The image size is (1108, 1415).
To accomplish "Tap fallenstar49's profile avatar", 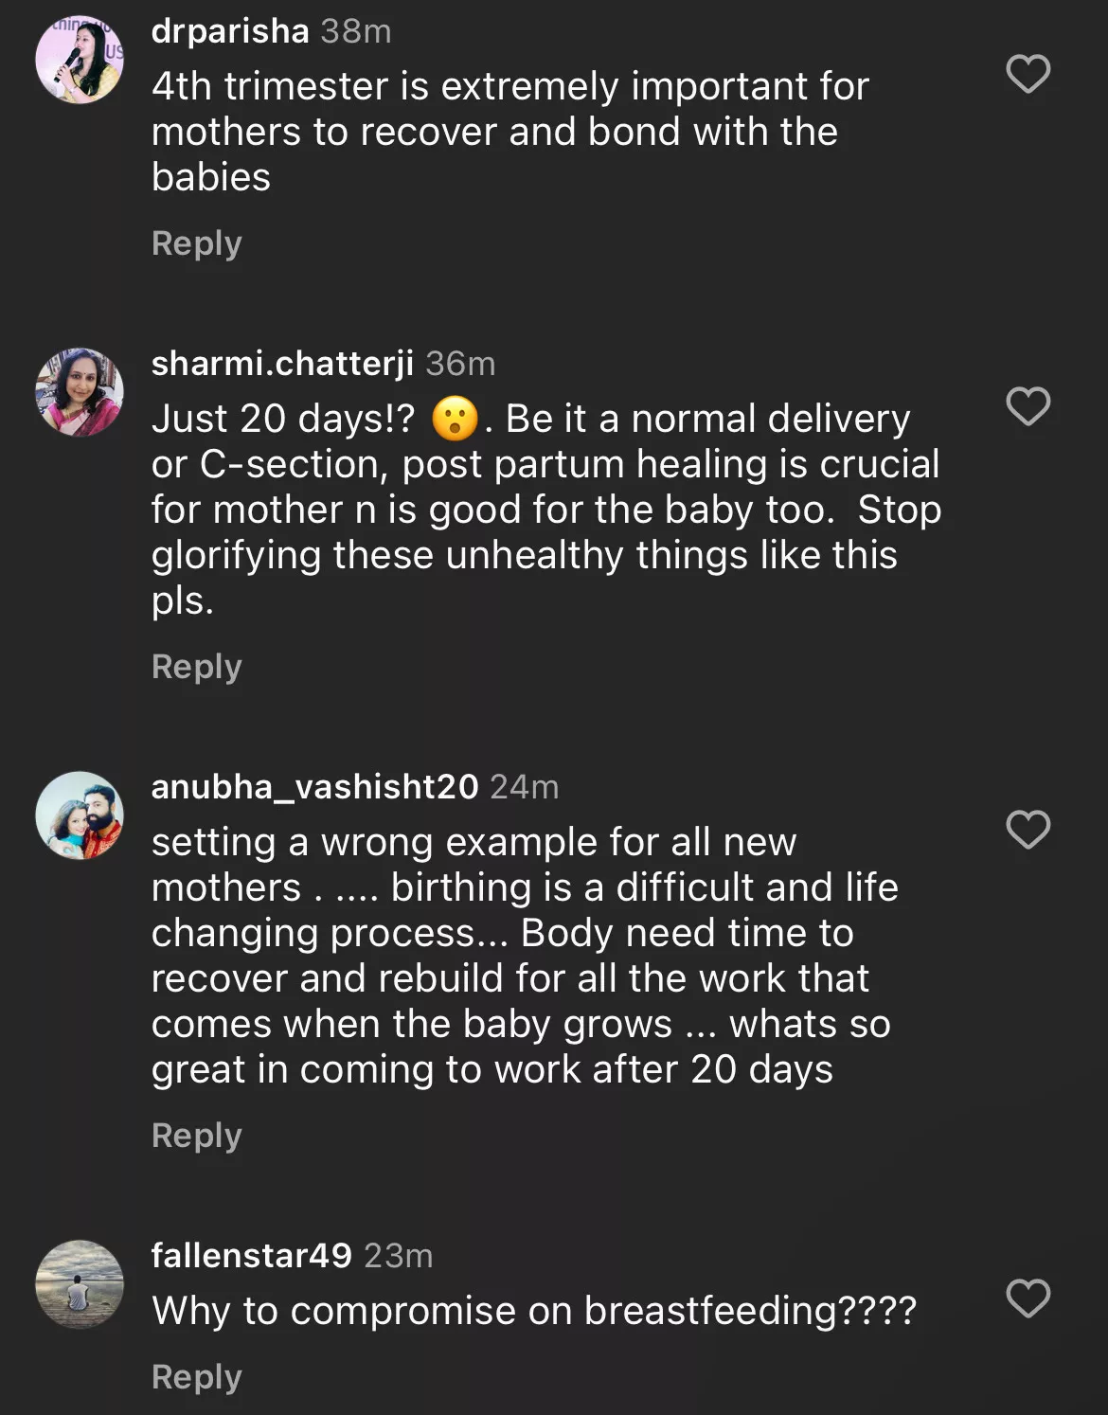I will 80,1283.
